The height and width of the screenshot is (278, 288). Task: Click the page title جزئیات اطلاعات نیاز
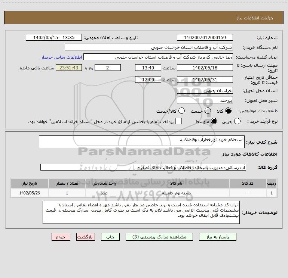255,18
